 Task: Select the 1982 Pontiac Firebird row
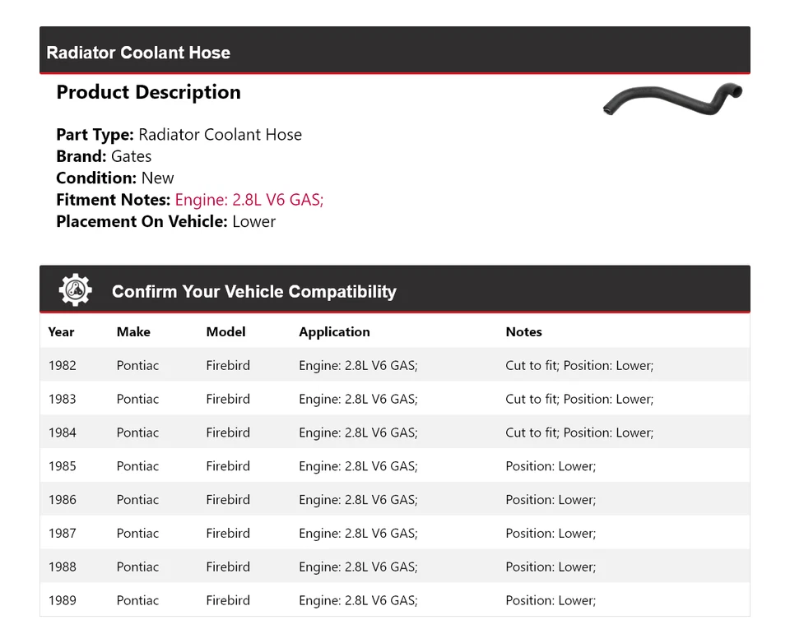394,366
